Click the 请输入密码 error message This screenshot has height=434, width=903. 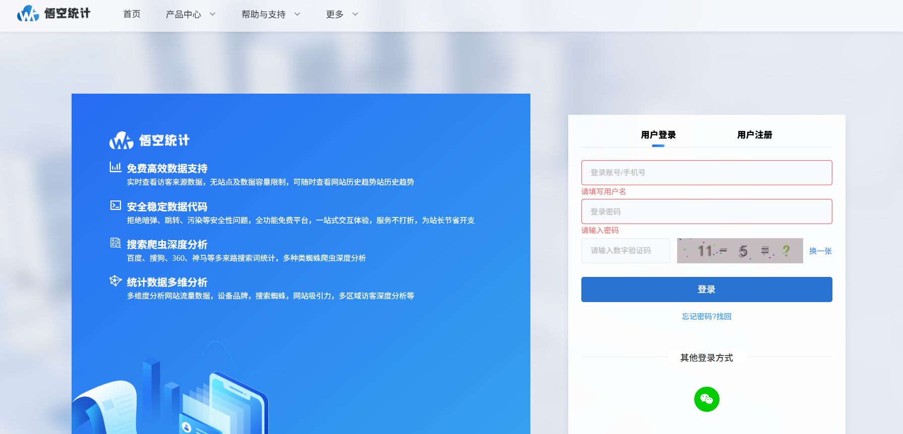600,230
